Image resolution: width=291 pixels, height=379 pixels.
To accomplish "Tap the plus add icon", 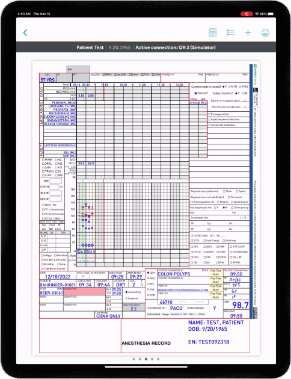I will 248,33.
